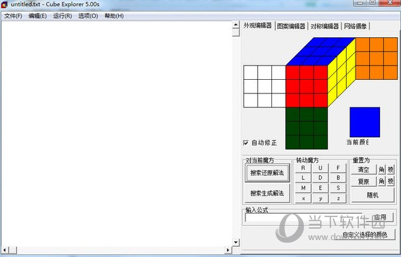This screenshot has width=401, height=257.
Task: Open the 帮助(H) menu
Action: 114,16
